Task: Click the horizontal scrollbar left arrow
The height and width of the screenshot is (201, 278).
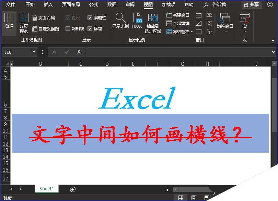Action: click(x=175, y=189)
